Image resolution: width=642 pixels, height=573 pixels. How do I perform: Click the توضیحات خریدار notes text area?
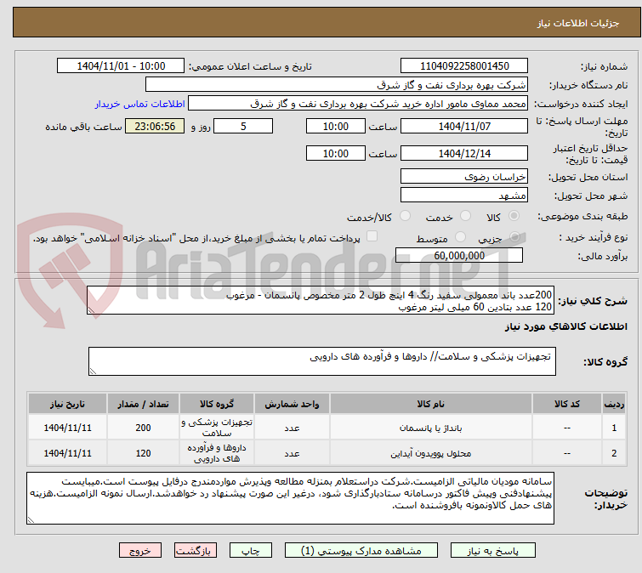pyautogui.click(x=290, y=498)
